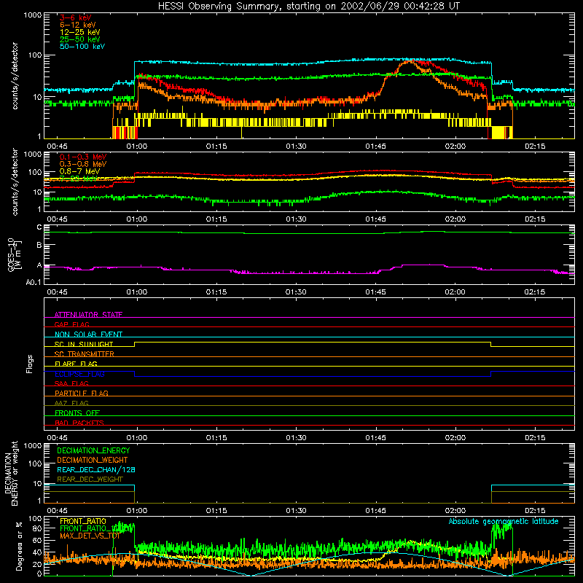583x583 pixels.
Task: Click the DECIMATION_ENERGY legend label
Action: [93, 450]
